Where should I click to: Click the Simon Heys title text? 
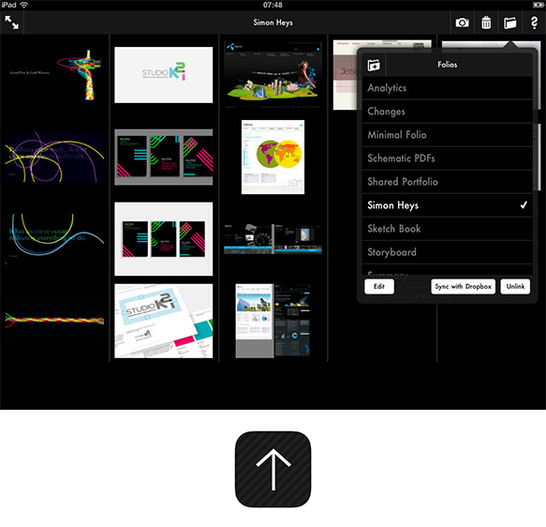(x=273, y=23)
